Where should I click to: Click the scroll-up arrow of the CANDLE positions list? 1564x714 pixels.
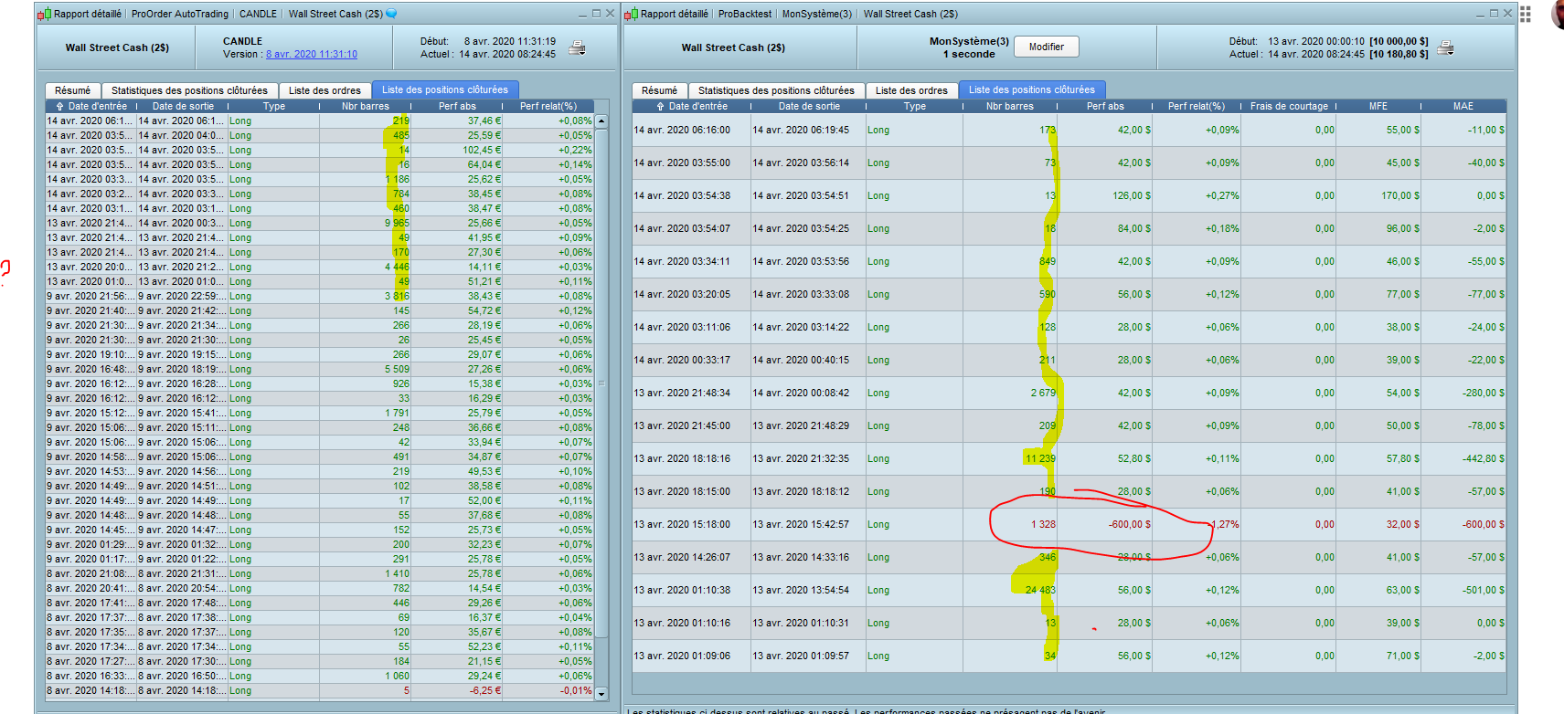click(601, 121)
